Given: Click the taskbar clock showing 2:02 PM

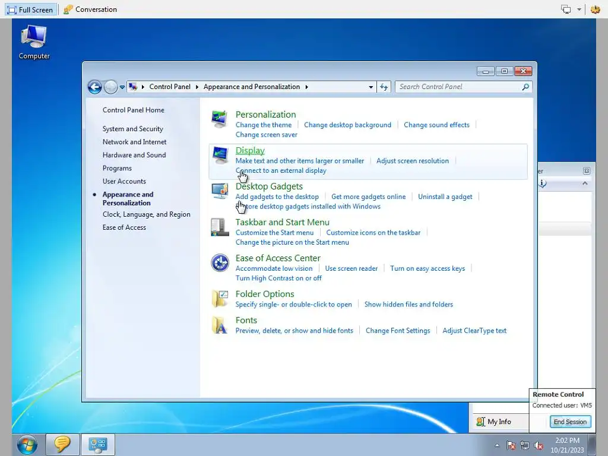Looking at the screenshot, I should [x=567, y=445].
